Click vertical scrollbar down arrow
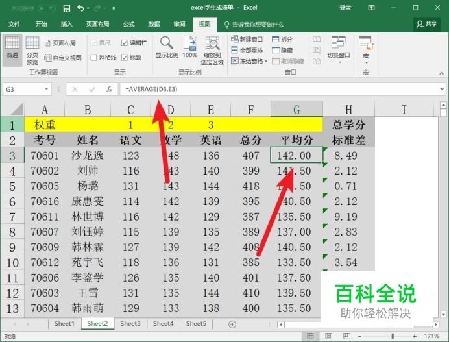This screenshot has height=342, width=449. [x=444, y=315]
